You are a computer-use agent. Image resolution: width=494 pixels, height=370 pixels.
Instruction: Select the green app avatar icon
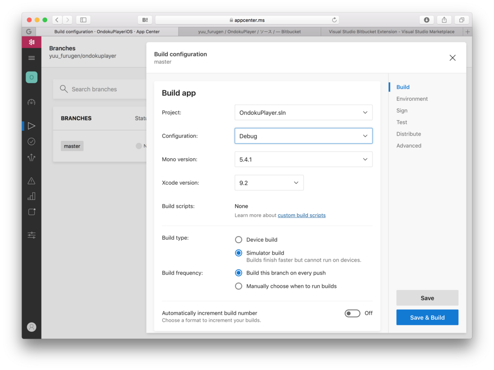[x=31, y=77]
